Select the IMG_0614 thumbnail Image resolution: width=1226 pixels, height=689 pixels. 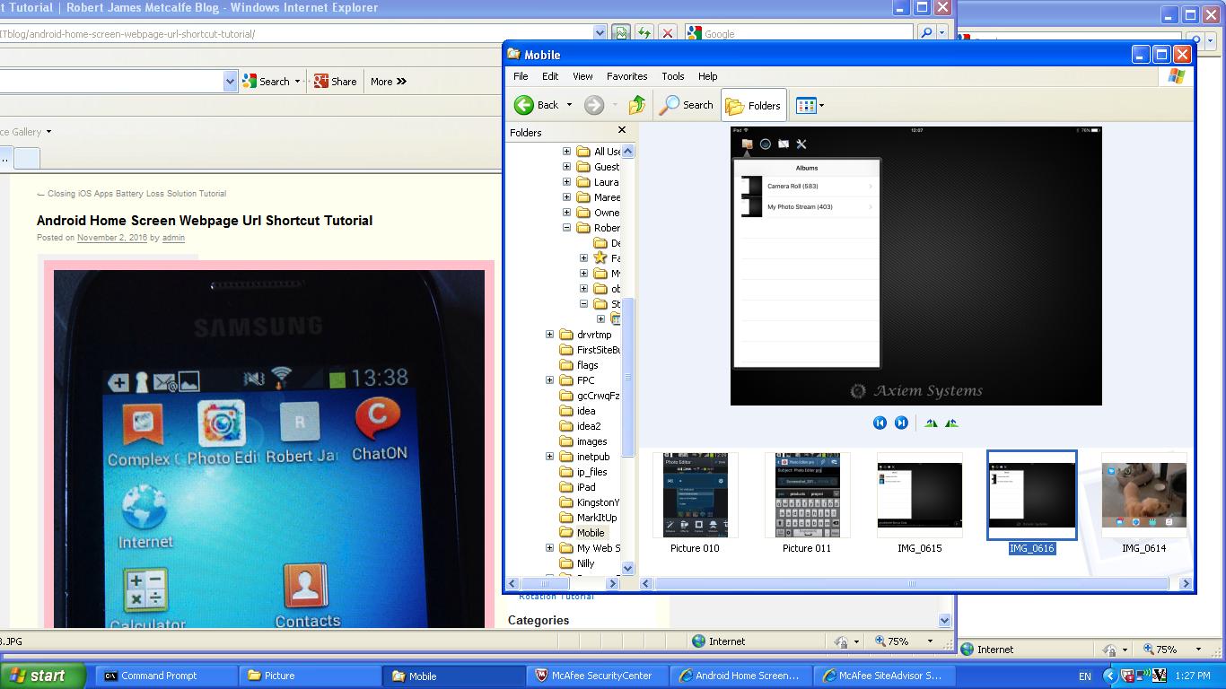click(x=1143, y=495)
